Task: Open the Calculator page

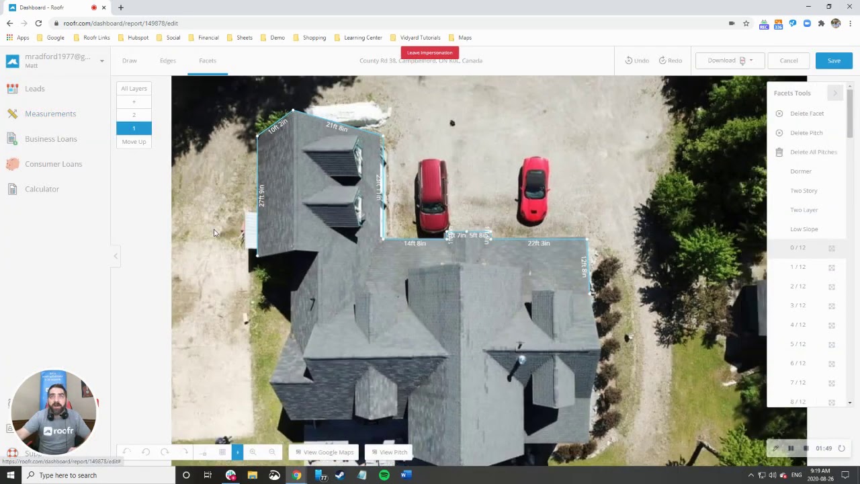Action: [x=42, y=189]
